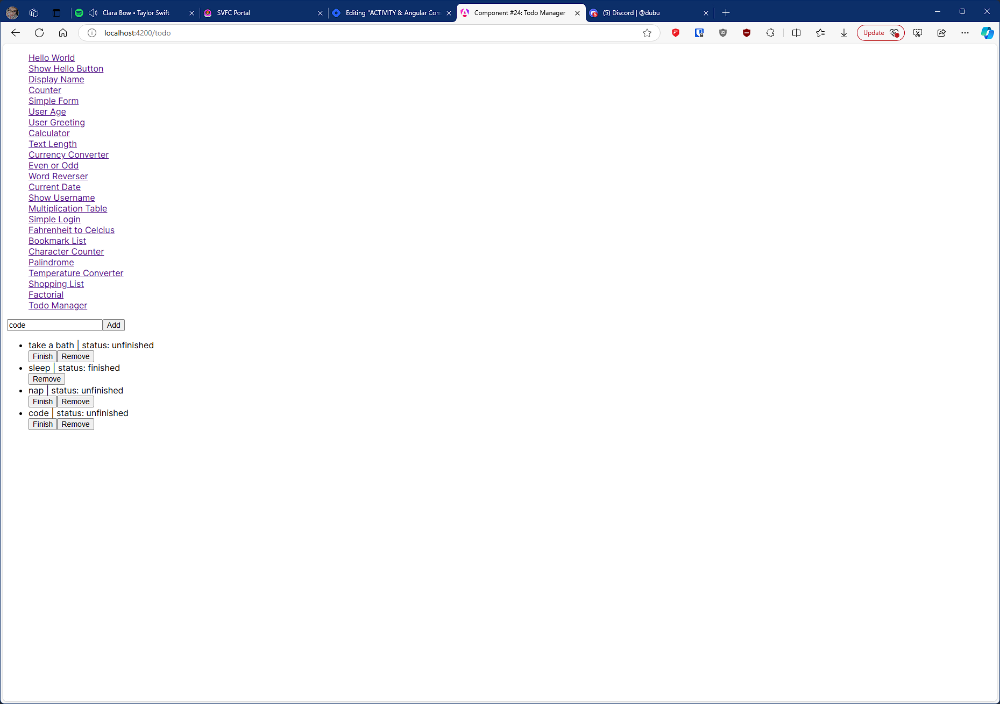Finish the 'take a bath' todo
The width and height of the screenshot is (1000, 704).
click(x=42, y=356)
